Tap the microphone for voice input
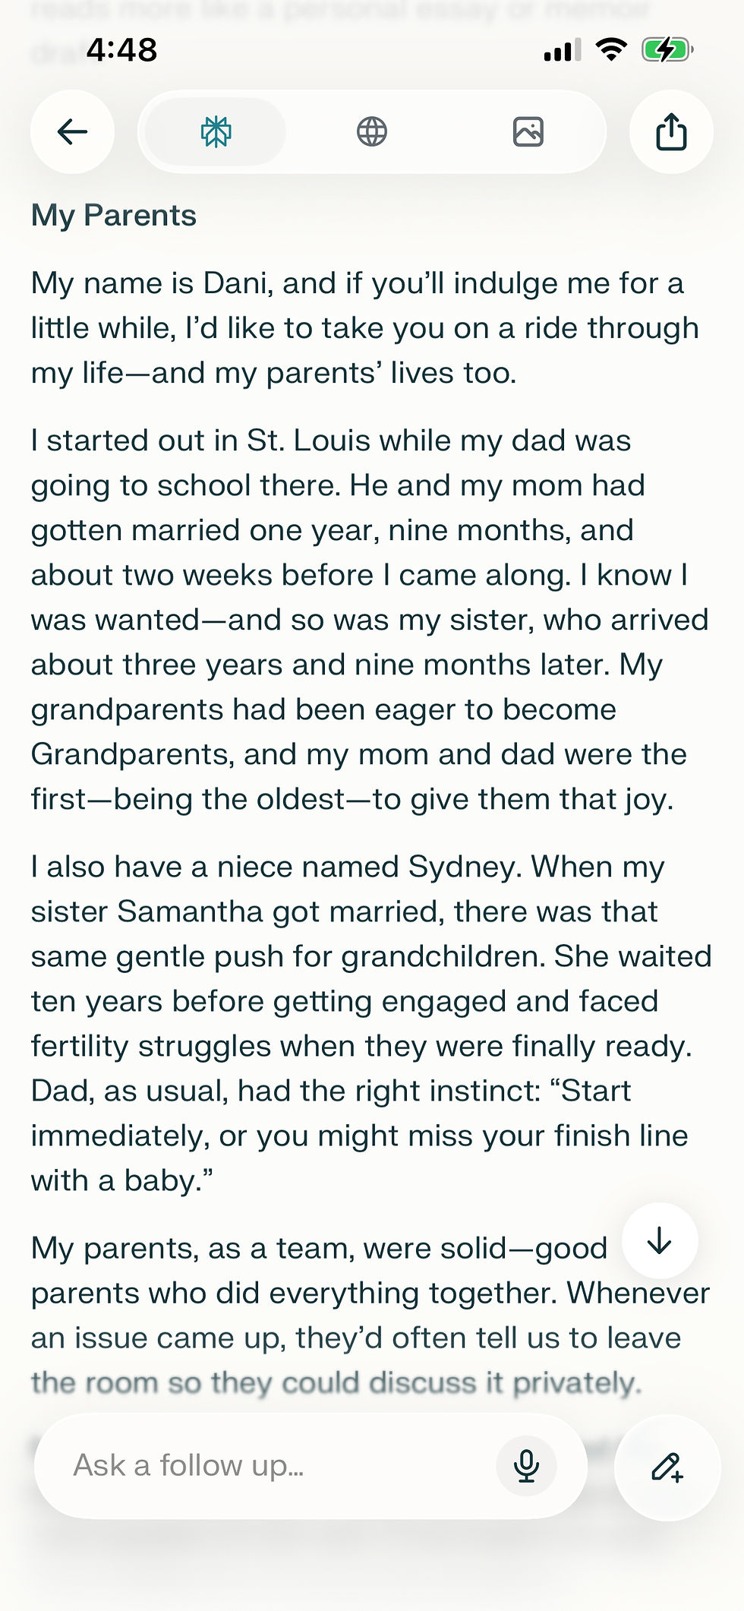744x1611 pixels. tap(526, 1465)
